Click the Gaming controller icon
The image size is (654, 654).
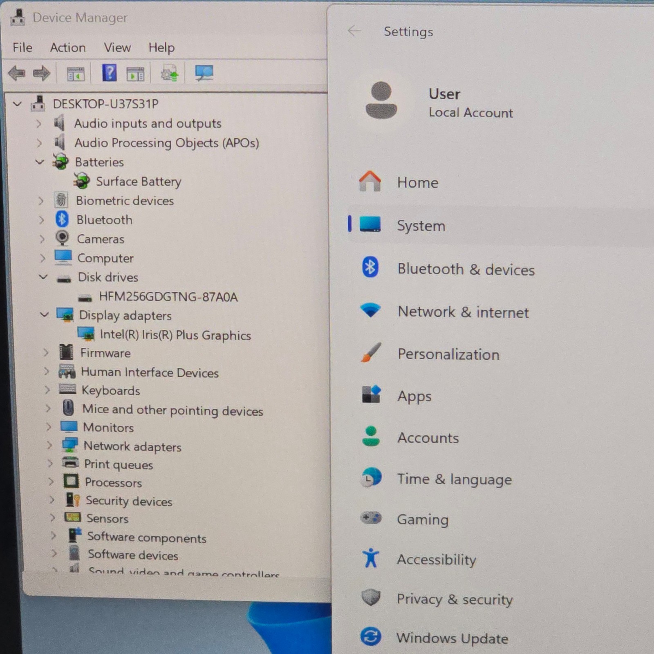click(371, 518)
